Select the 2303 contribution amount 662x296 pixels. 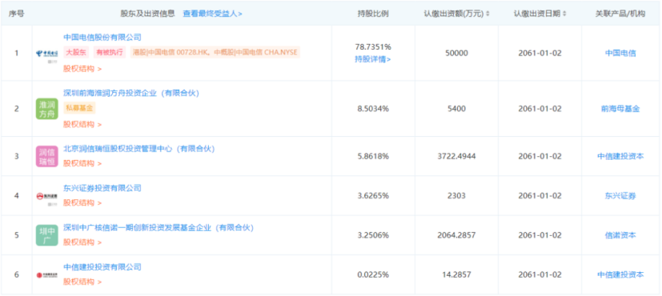[456, 196]
